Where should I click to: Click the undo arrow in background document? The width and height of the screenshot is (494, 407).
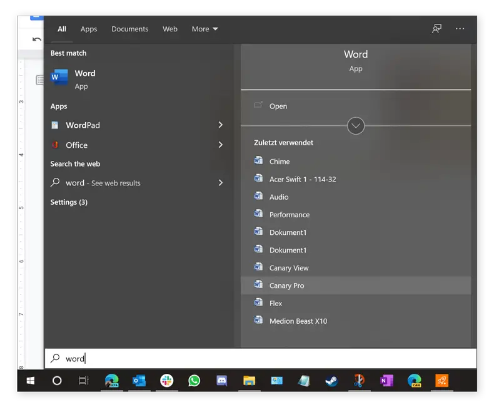point(37,39)
